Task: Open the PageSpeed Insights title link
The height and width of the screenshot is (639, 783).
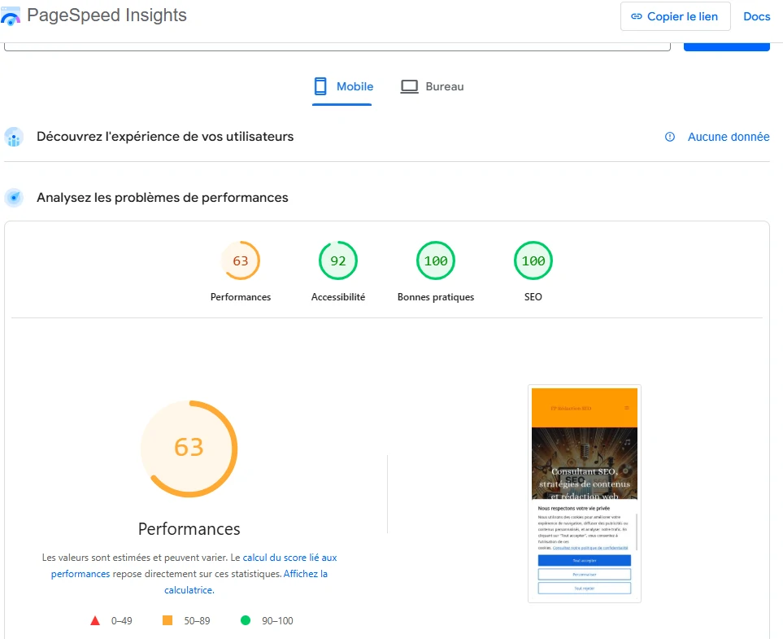Action: (x=107, y=15)
